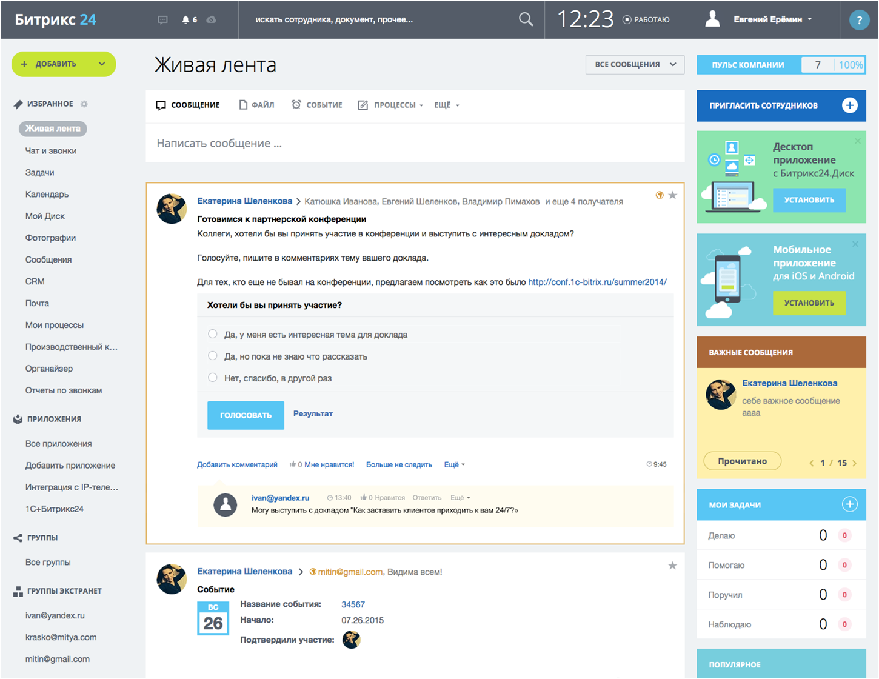Open Ещё dropdown under conference post

[454, 464]
